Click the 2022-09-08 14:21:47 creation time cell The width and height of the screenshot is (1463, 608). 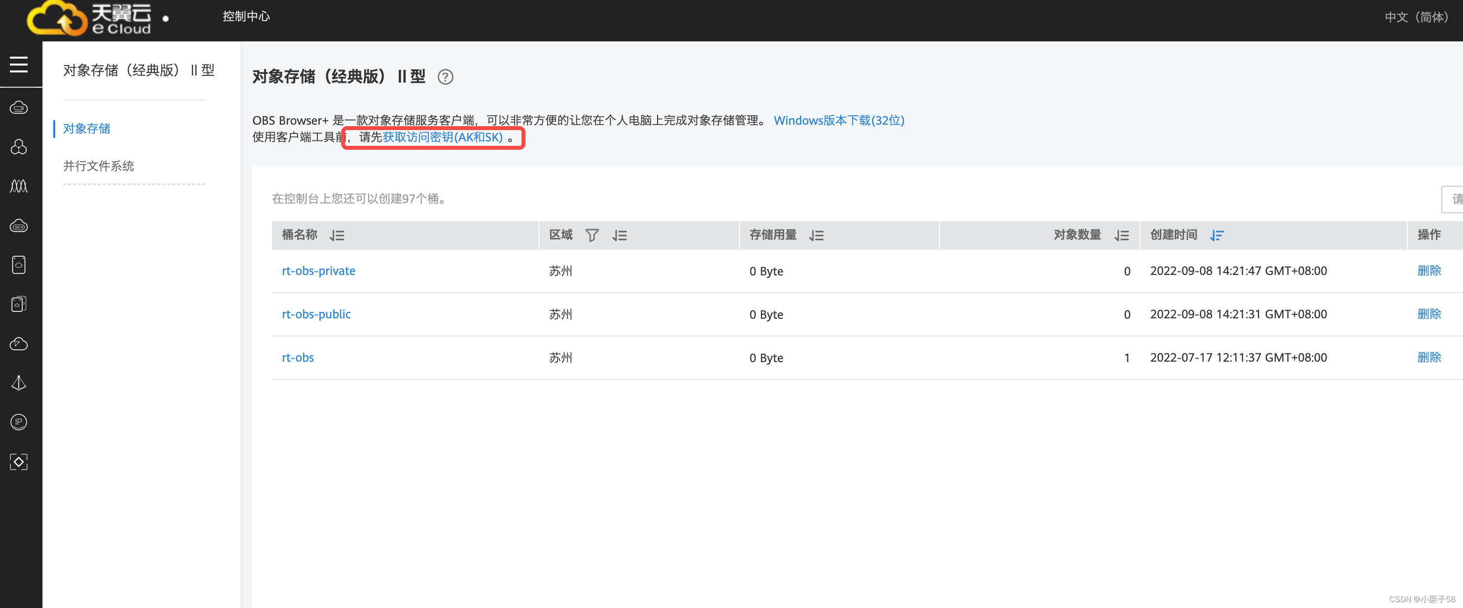coord(1238,271)
